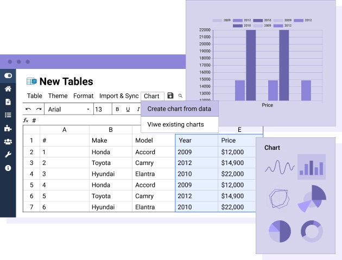The width and height of the screenshot is (342, 260).
Task: Click the 2009 cell in row 5
Action: point(197,185)
